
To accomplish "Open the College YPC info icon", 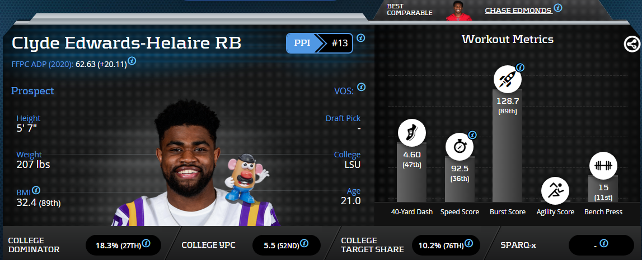I will [304, 244].
